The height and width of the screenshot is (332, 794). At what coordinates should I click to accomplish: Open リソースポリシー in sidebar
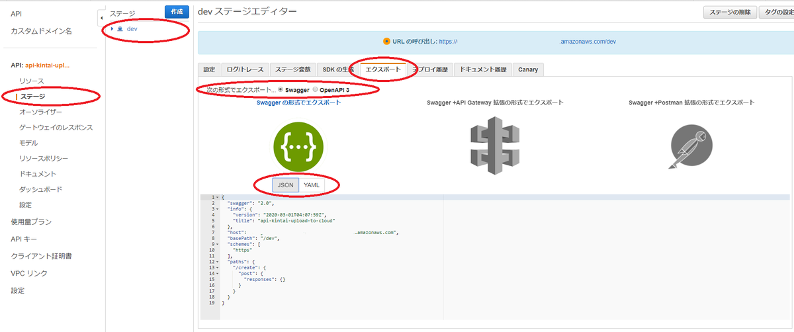[x=44, y=158]
